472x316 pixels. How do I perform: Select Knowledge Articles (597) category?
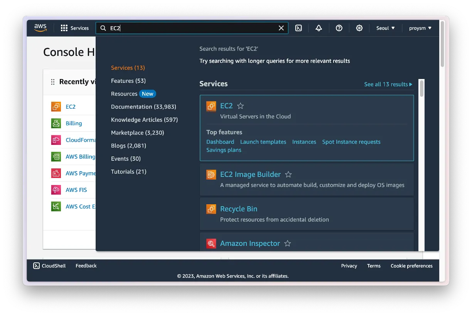[144, 120]
